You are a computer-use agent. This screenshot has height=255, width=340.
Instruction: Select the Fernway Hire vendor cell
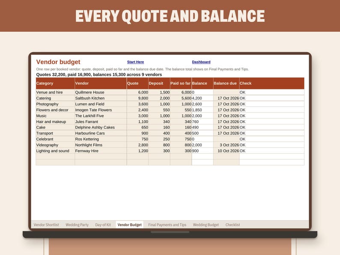tap(101, 151)
